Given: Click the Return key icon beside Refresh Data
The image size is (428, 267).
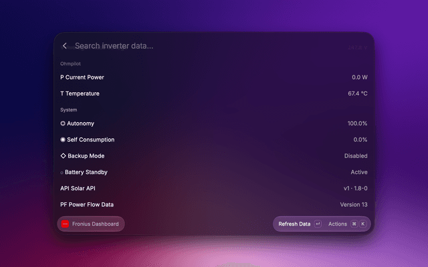Looking at the screenshot, I should click(x=318, y=224).
